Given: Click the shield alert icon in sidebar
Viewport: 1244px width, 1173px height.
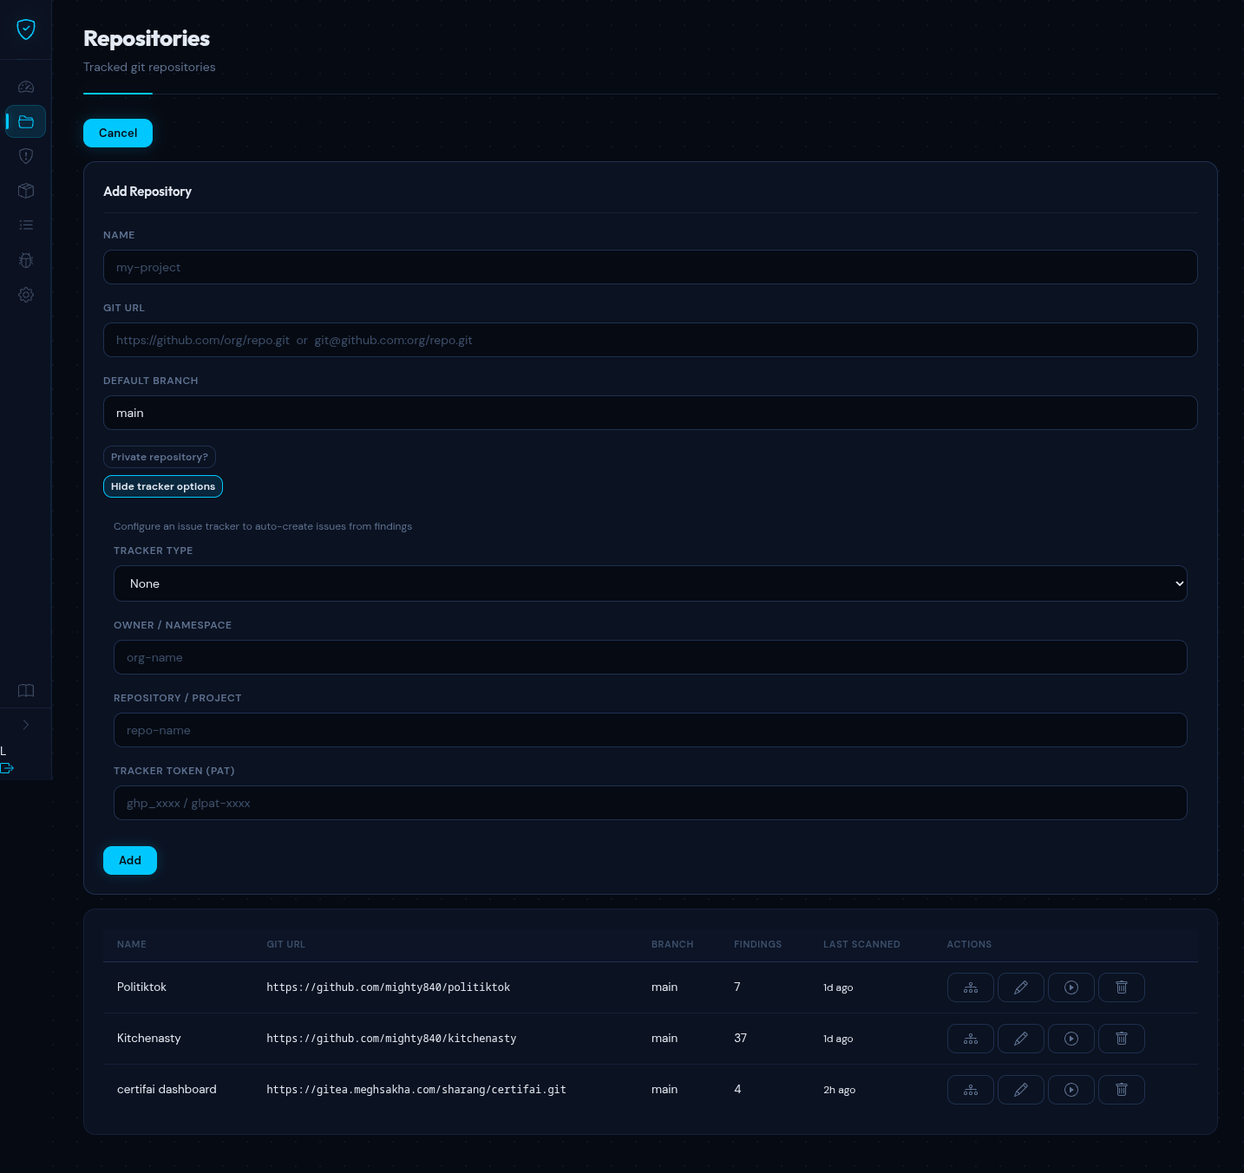Looking at the screenshot, I should [26, 156].
